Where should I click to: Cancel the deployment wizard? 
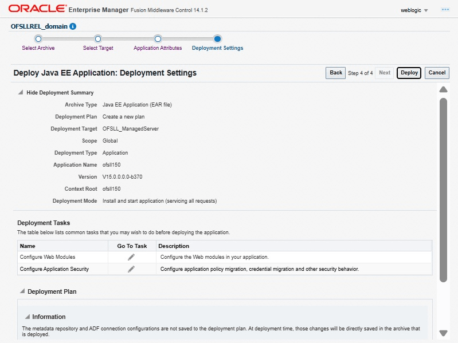pyautogui.click(x=437, y=73)
